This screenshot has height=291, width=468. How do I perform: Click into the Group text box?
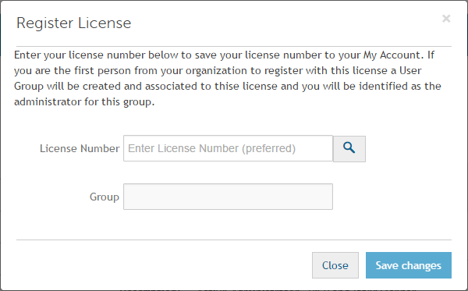point(228,197)
